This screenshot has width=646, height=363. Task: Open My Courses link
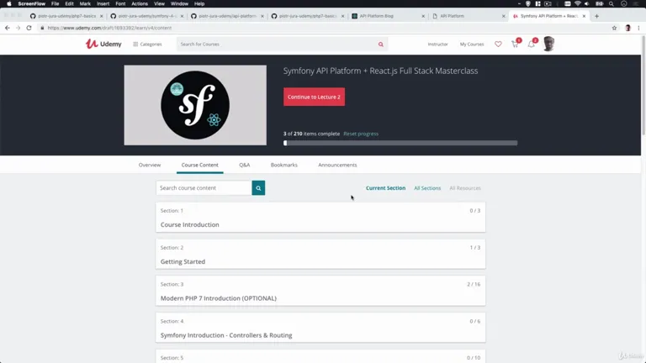pyautogui.click(x=472, y=44)
